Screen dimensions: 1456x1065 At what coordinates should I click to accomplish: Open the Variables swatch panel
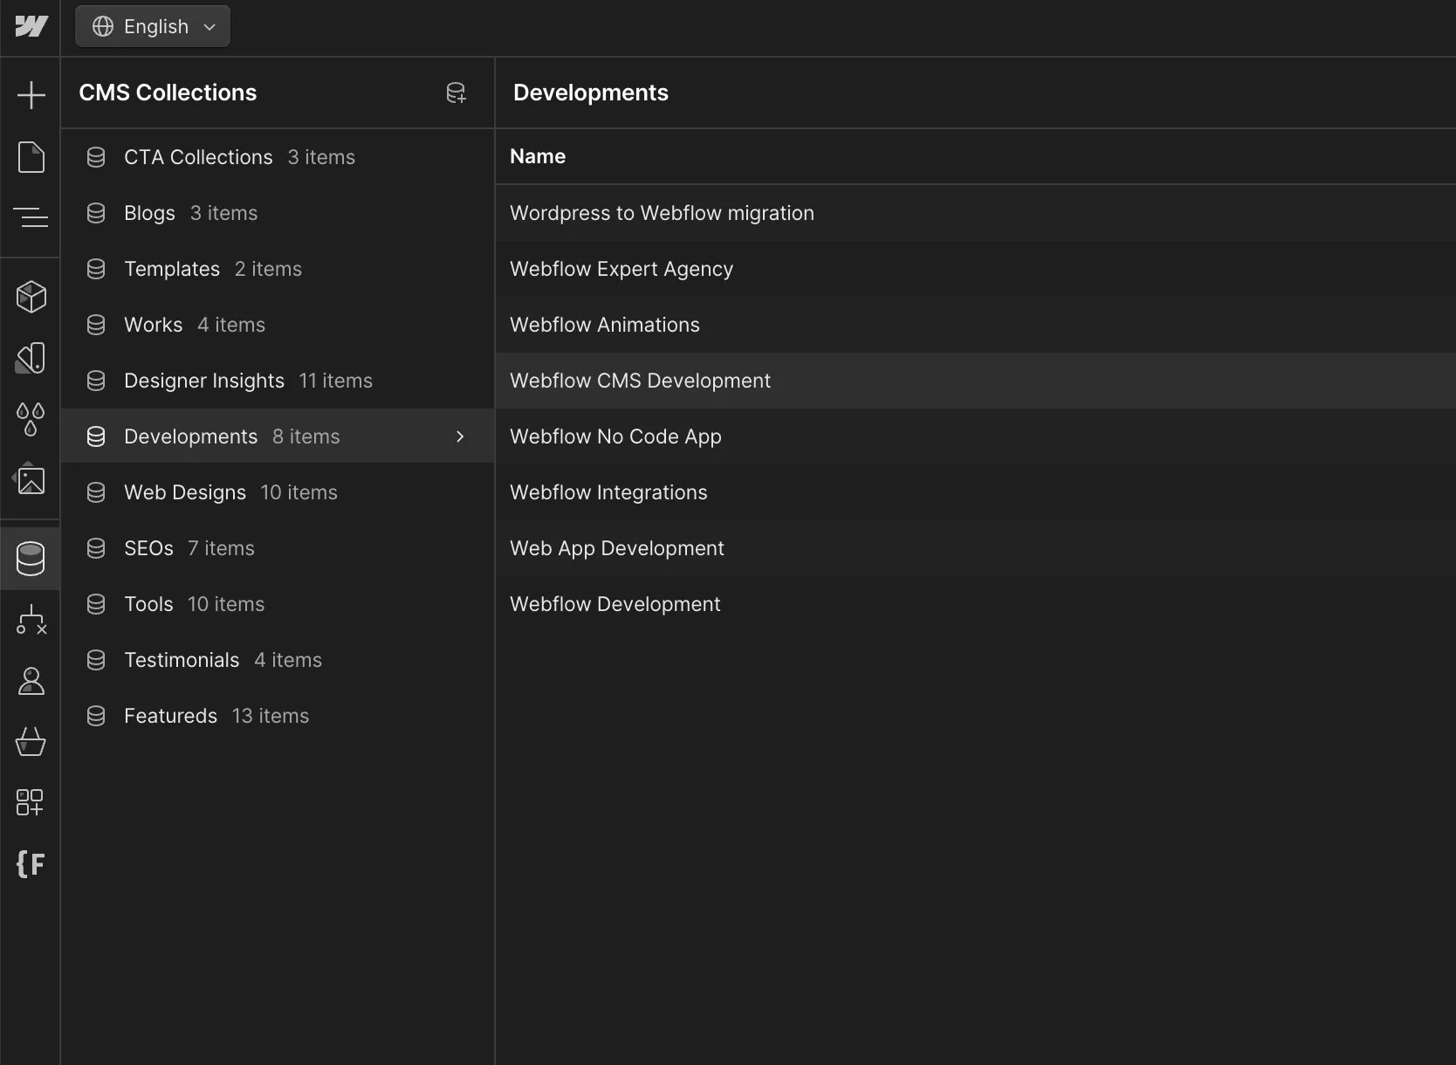(x=31, y=358)
